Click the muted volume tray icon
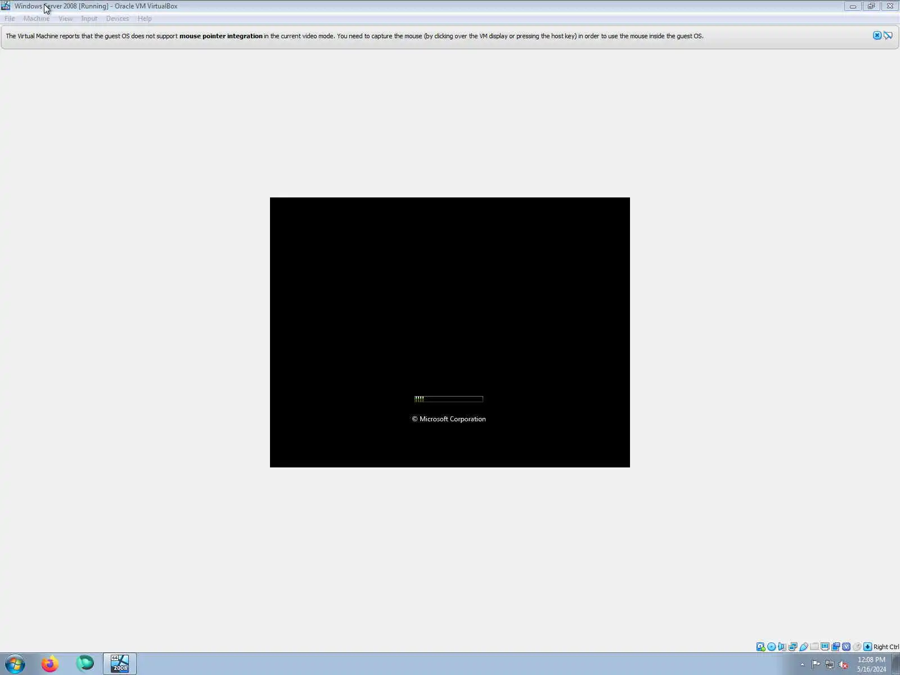This screenshot has height=675, width=900. (x=843, y=664)
